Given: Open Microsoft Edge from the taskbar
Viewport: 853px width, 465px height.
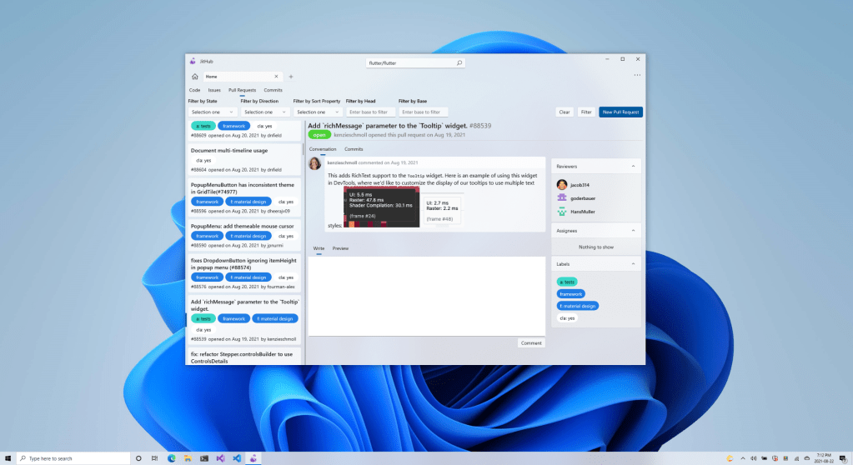Looking at the screenshot, I should (172, 458).
